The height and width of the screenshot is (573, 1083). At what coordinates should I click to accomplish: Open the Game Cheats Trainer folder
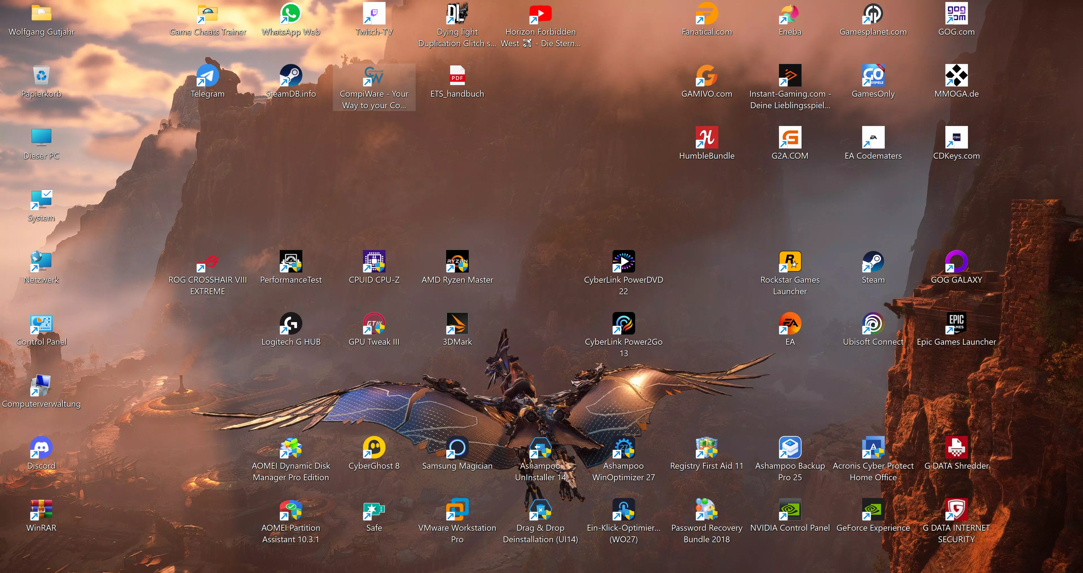pos(208,14)
